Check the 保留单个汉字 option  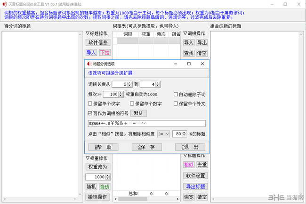[x=90, y=103]
